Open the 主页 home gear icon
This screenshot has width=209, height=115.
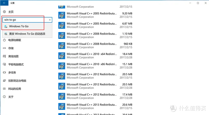tap(4, 12)
